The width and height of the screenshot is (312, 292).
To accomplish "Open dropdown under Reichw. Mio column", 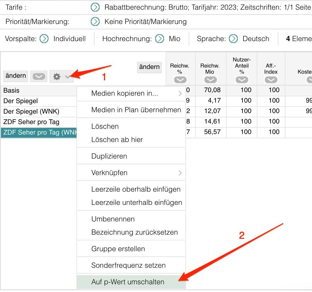I will [x=210, y=80].
